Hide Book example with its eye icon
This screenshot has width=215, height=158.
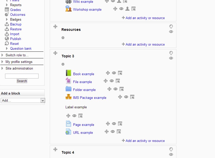click(x=114, y=73)
